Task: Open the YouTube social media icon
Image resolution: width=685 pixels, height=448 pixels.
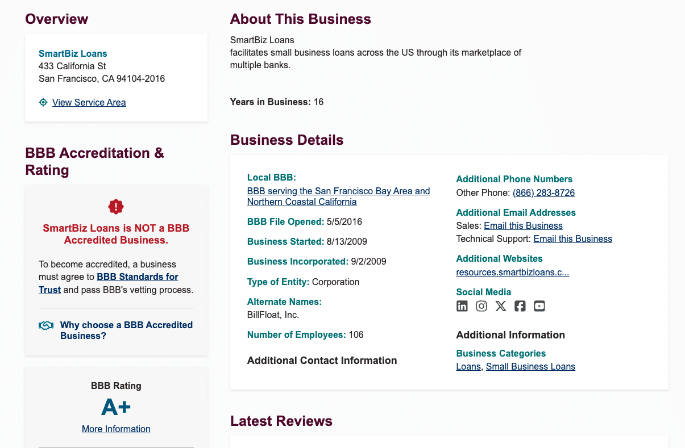Action: (x=539, y=305)
